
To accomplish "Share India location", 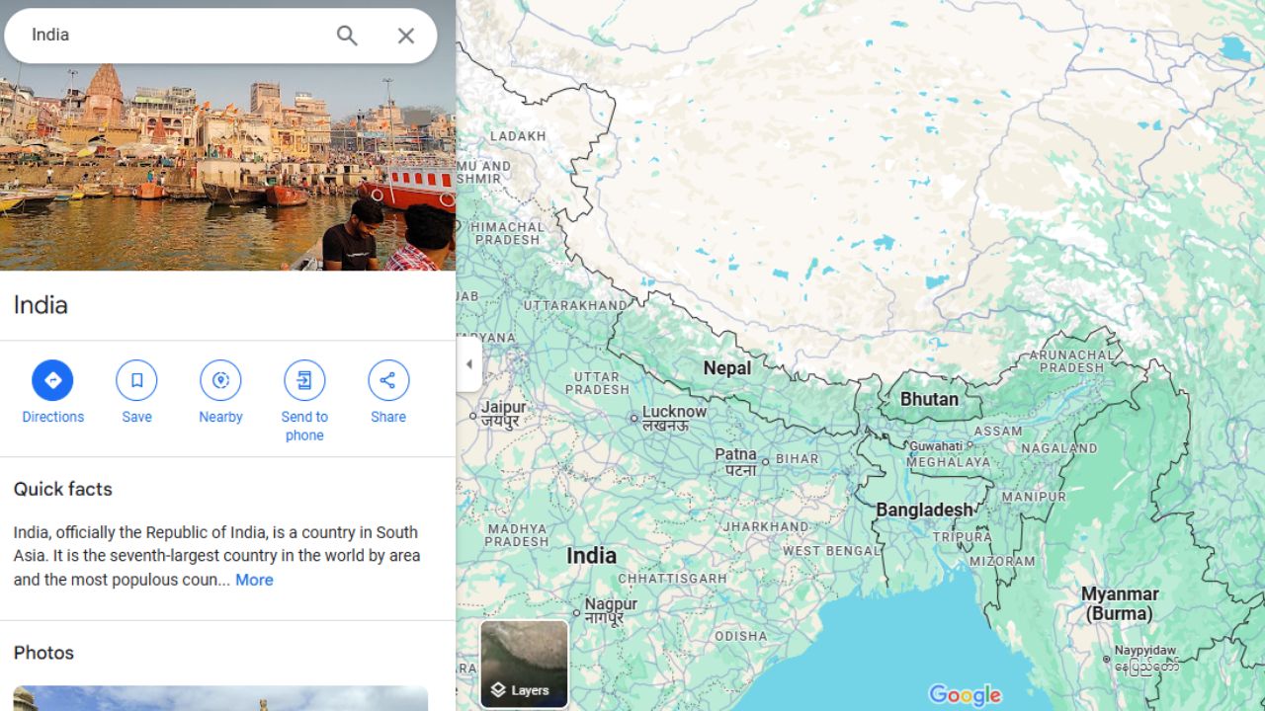I will (388, 380).
